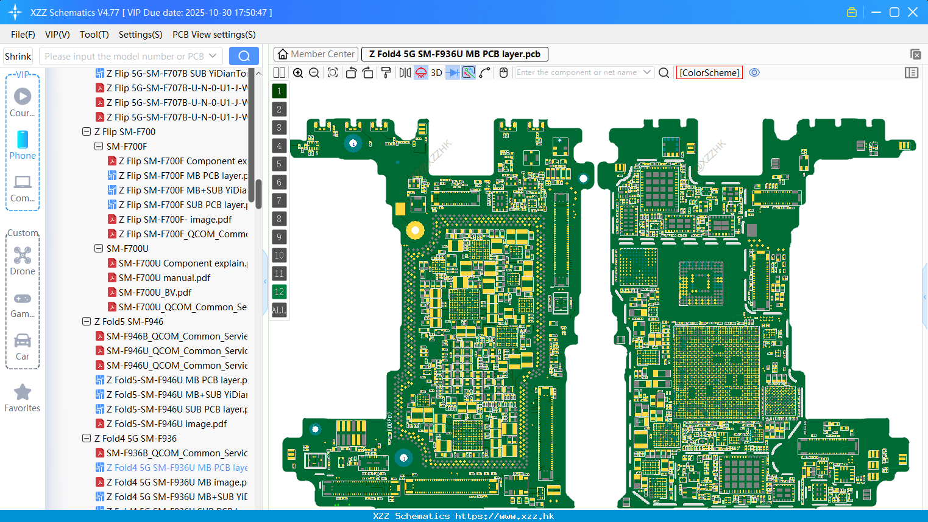The width and height of the screenshot is (928, 522).
Task: Show ALL PCB layers
Action: pyautogui.click(x=279, y=310)
